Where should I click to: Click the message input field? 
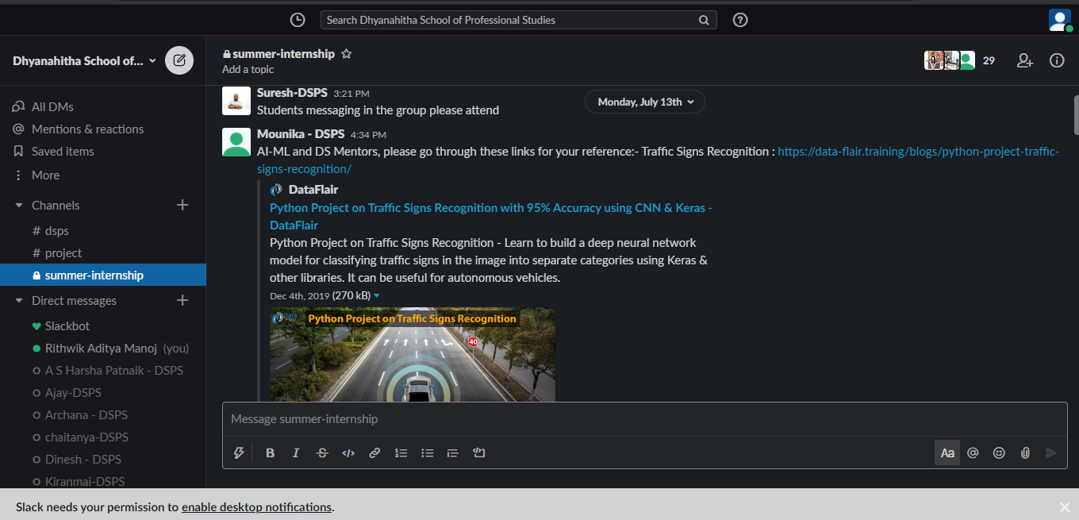[x=644, y=418]
